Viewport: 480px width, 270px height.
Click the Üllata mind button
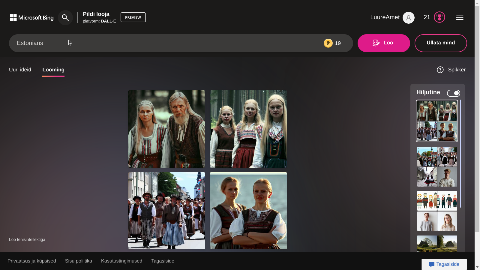click(441, 43)
